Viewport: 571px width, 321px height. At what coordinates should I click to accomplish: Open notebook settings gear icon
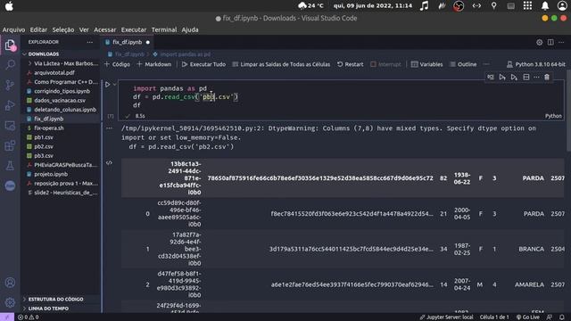coord(539,42)
